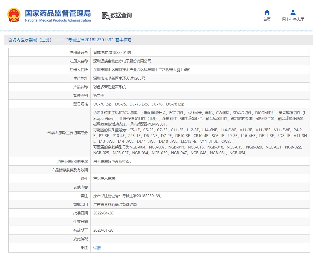313x254 pixels.
Task: Click the National Medical Products Administration subtitle
Action: click(58, 20)
